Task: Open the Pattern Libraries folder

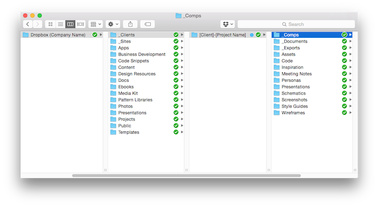Action: pos(135,100)
